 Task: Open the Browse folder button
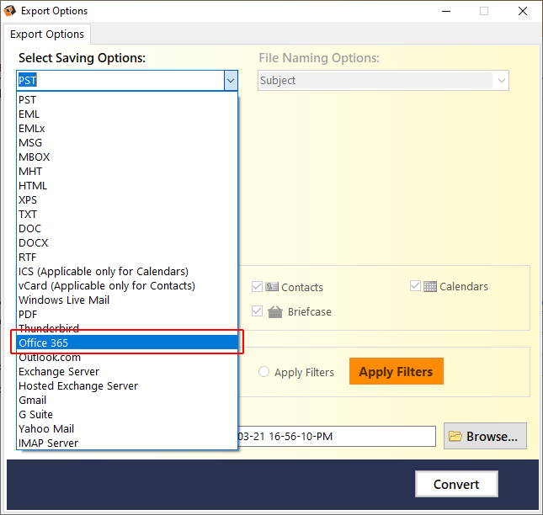coord(485,436)
